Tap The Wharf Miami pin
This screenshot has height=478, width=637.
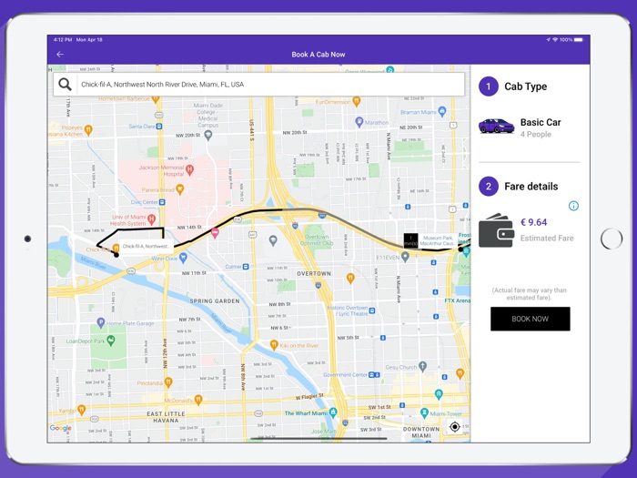coord(333,412)
